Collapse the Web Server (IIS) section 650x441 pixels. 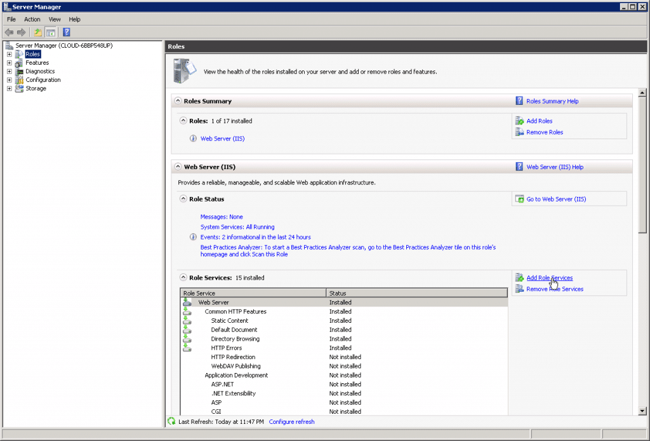click(178, 166)
